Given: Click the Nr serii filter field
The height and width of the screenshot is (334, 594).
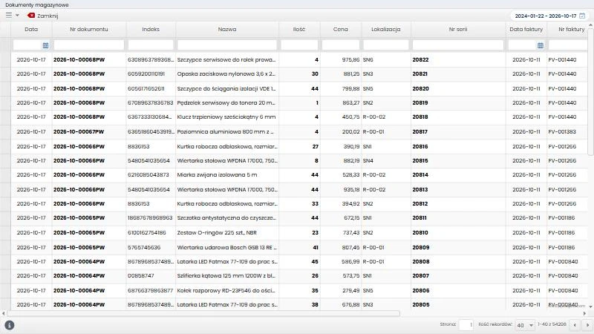Looking at the screenshot, I should tap(458, 45).
